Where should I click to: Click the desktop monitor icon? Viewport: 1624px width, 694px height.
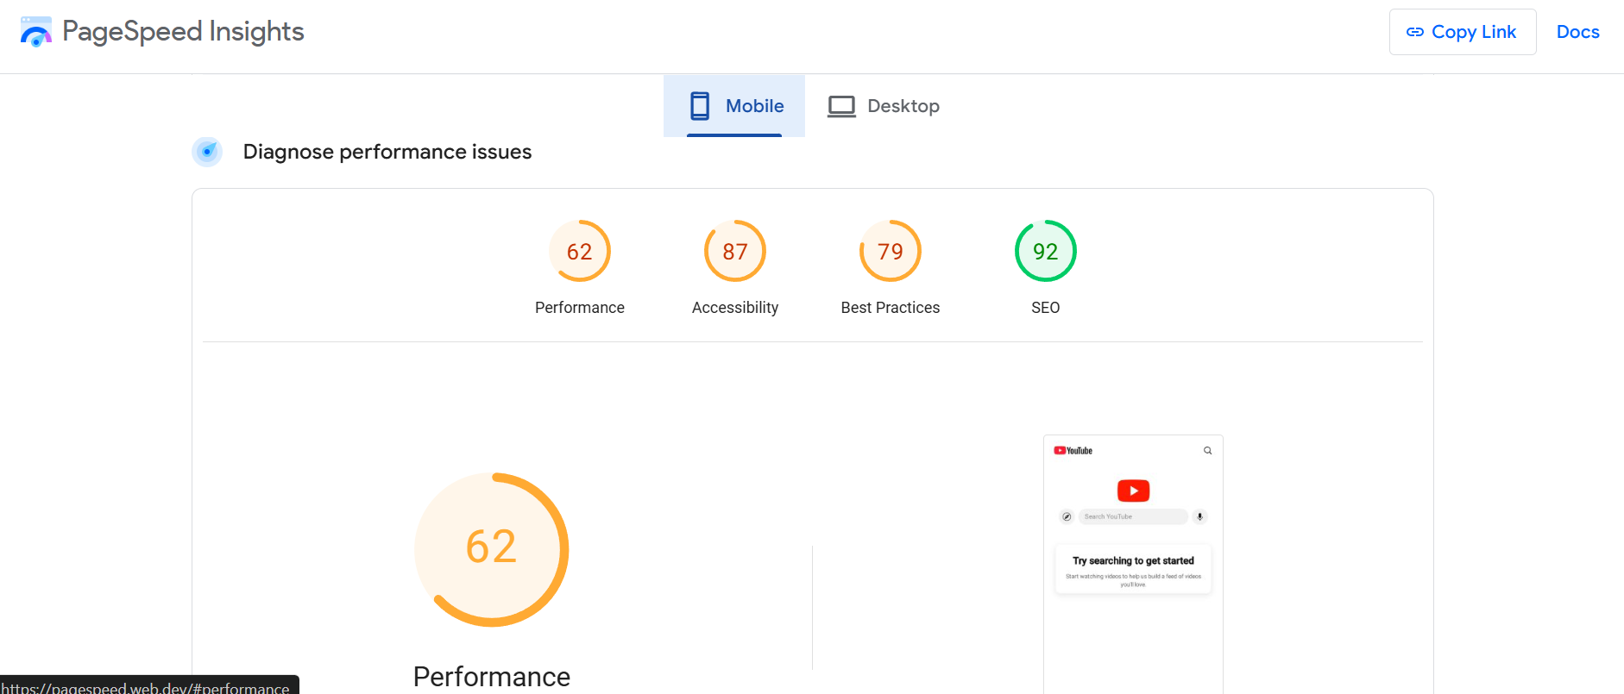(x=841, y=106)
